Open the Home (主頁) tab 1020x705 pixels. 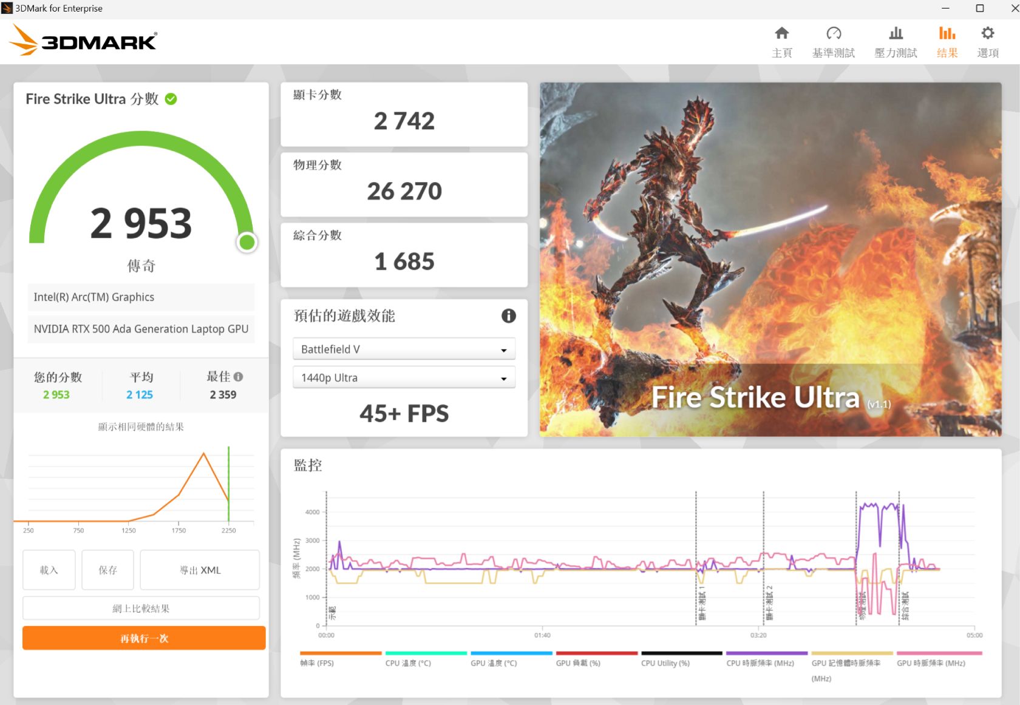782,42
